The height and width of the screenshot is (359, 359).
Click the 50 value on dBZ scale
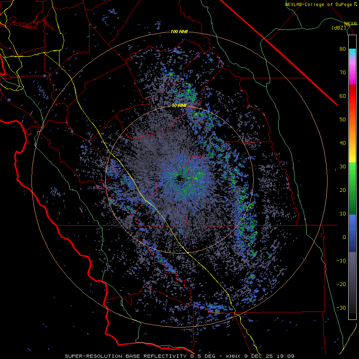pyautogui.click(x=343, y=120)
